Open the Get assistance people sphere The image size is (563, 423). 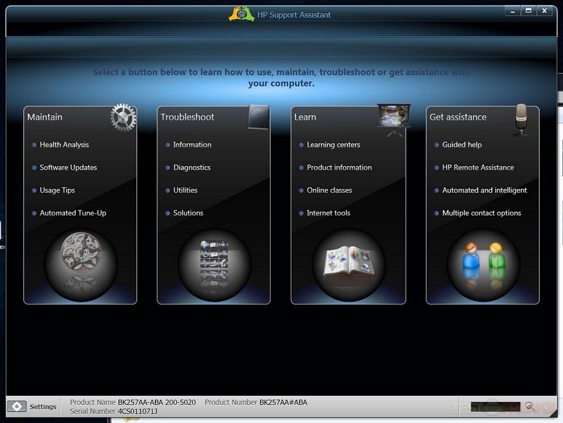(x=483, y=265)
